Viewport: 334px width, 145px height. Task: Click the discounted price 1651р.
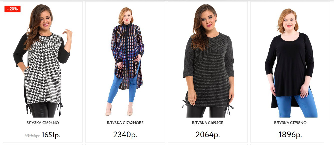click(x=51, y=135)
